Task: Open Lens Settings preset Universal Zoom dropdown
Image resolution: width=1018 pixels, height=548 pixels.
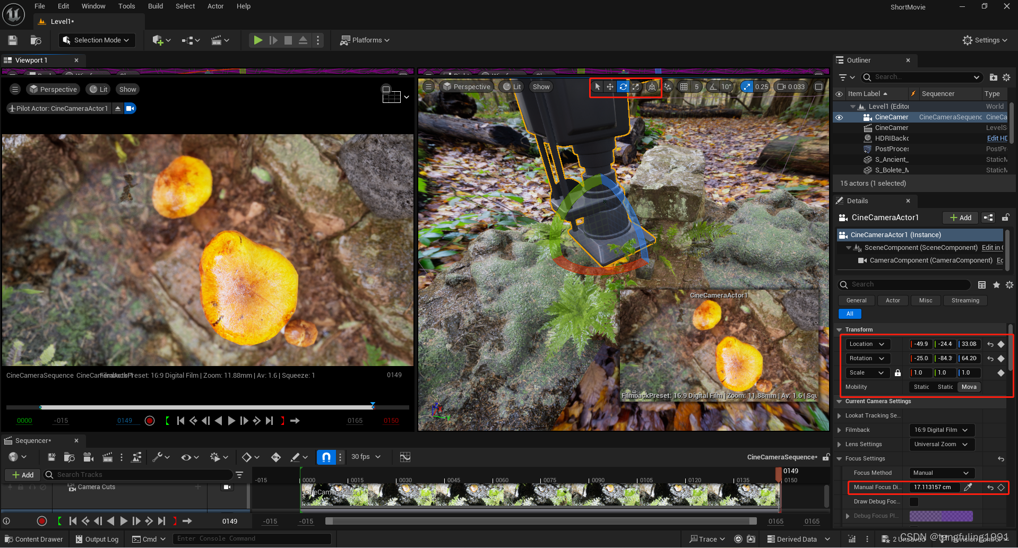Action: click(x=942, y=445)
